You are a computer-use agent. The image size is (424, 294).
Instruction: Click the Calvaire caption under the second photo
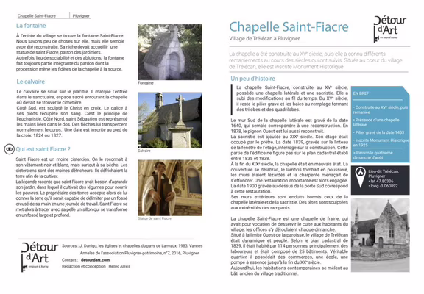(144, 151)
